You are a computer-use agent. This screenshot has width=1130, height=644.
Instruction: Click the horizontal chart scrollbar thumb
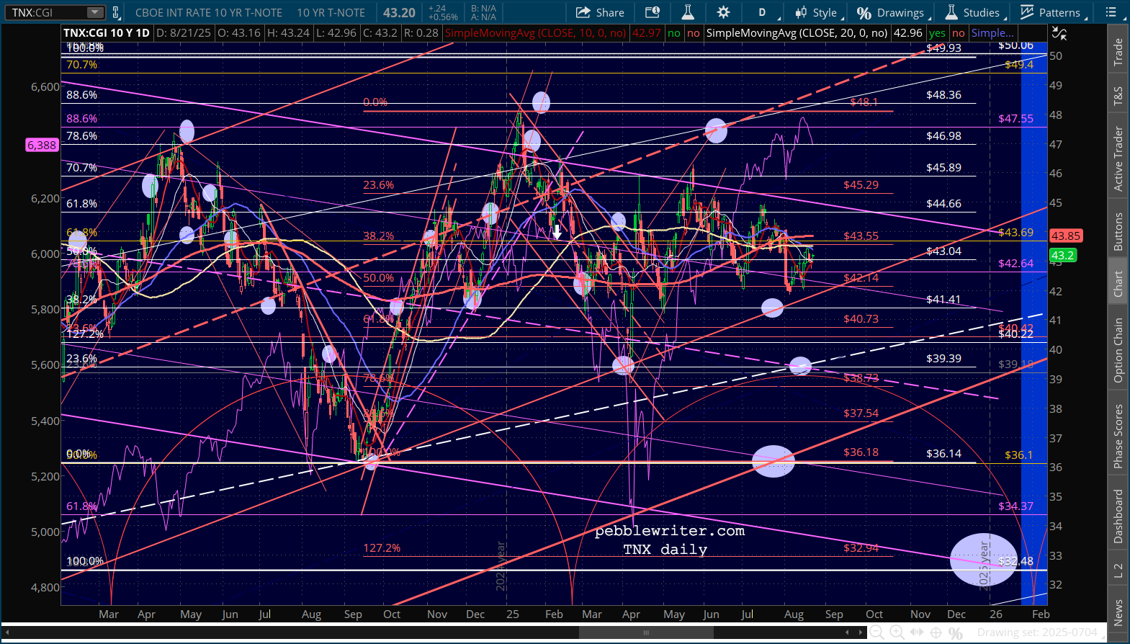pos(647,632)
